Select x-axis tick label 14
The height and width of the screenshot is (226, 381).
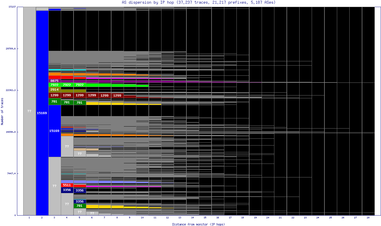(x=192, y=218)
